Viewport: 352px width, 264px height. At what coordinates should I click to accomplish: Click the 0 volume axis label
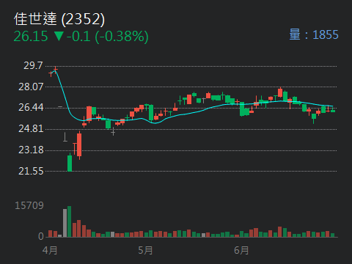click(x=41, y=236)
